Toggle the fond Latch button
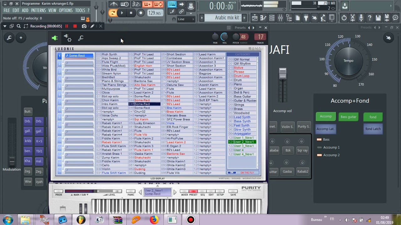The width and height of the screenshot is (401, 225). pyautogui.click(x=373, y=129)
